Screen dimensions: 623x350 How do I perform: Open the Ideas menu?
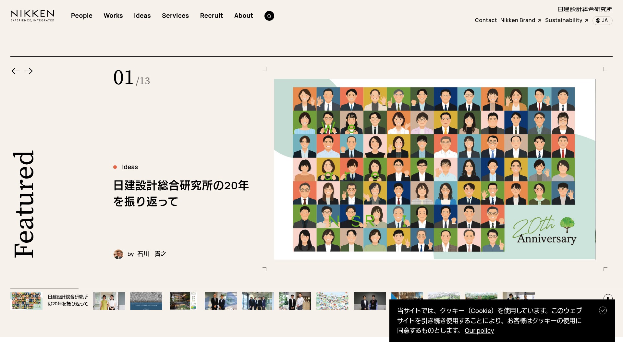click(142, 16)
